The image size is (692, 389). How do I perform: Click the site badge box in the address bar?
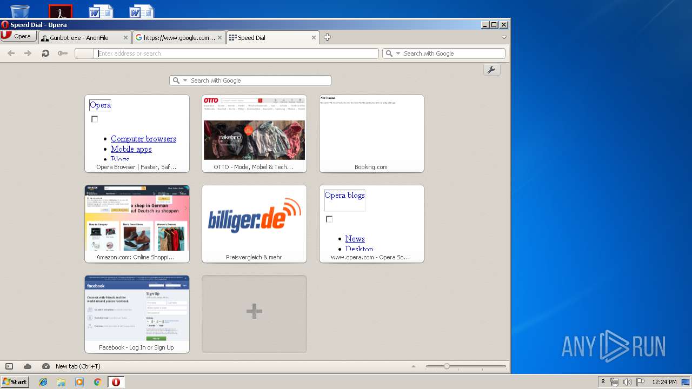84,53
